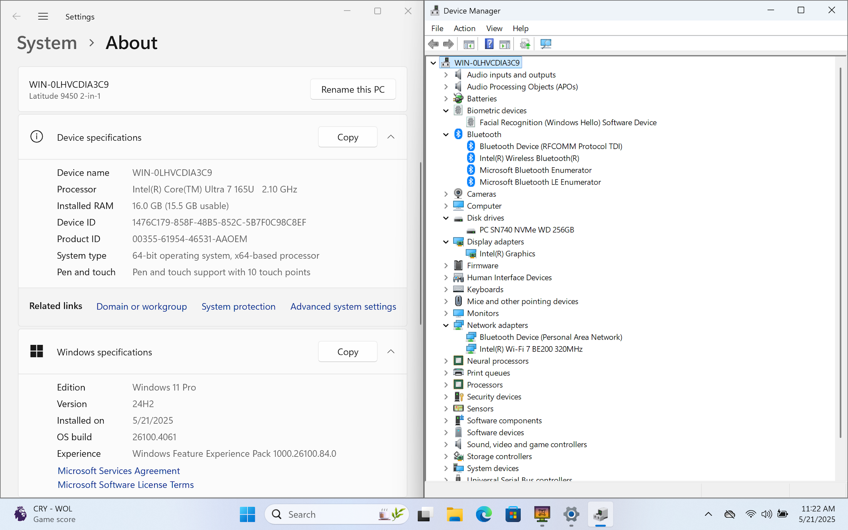Select Intel(R) Wi-Fi 7 BE200 320MHz adapter

click(x=531, y=349)
